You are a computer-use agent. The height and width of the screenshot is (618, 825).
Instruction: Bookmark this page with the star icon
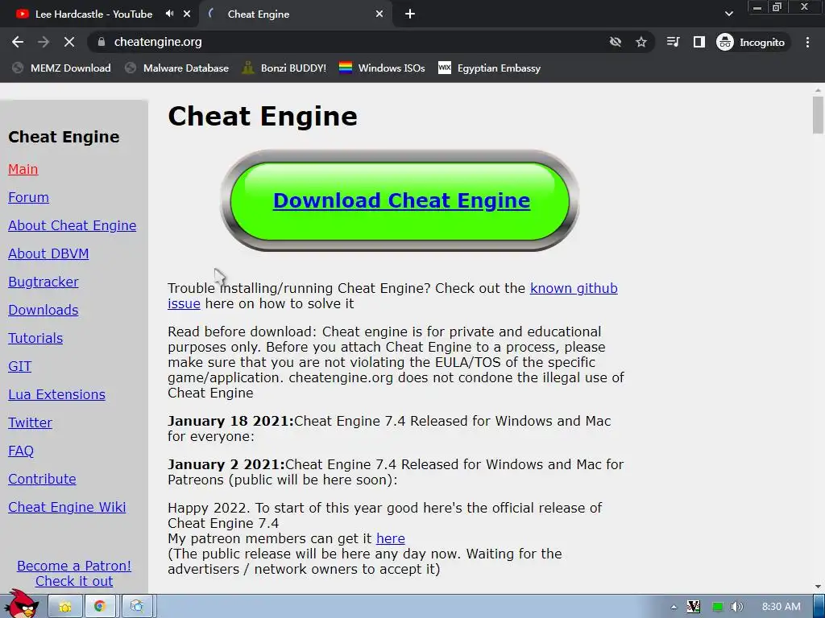pos(641,42)
